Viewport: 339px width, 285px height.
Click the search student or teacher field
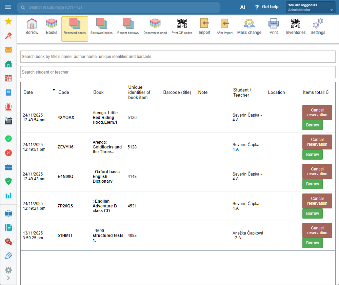[178, 72]
